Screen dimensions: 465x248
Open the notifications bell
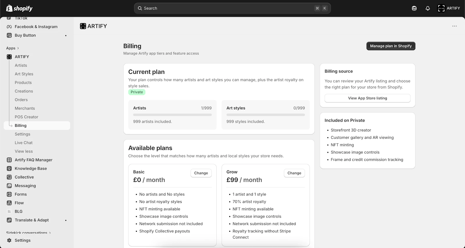point(428,8)
